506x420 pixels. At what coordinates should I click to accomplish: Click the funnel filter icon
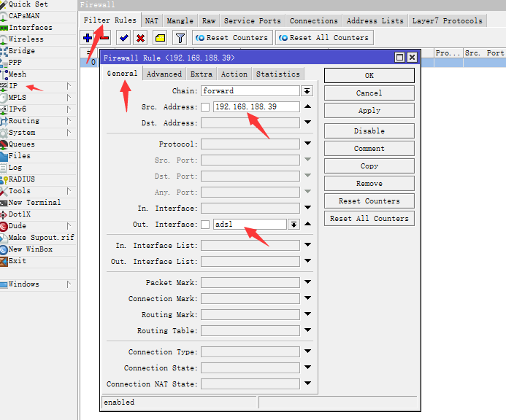(x=180, y=38)
